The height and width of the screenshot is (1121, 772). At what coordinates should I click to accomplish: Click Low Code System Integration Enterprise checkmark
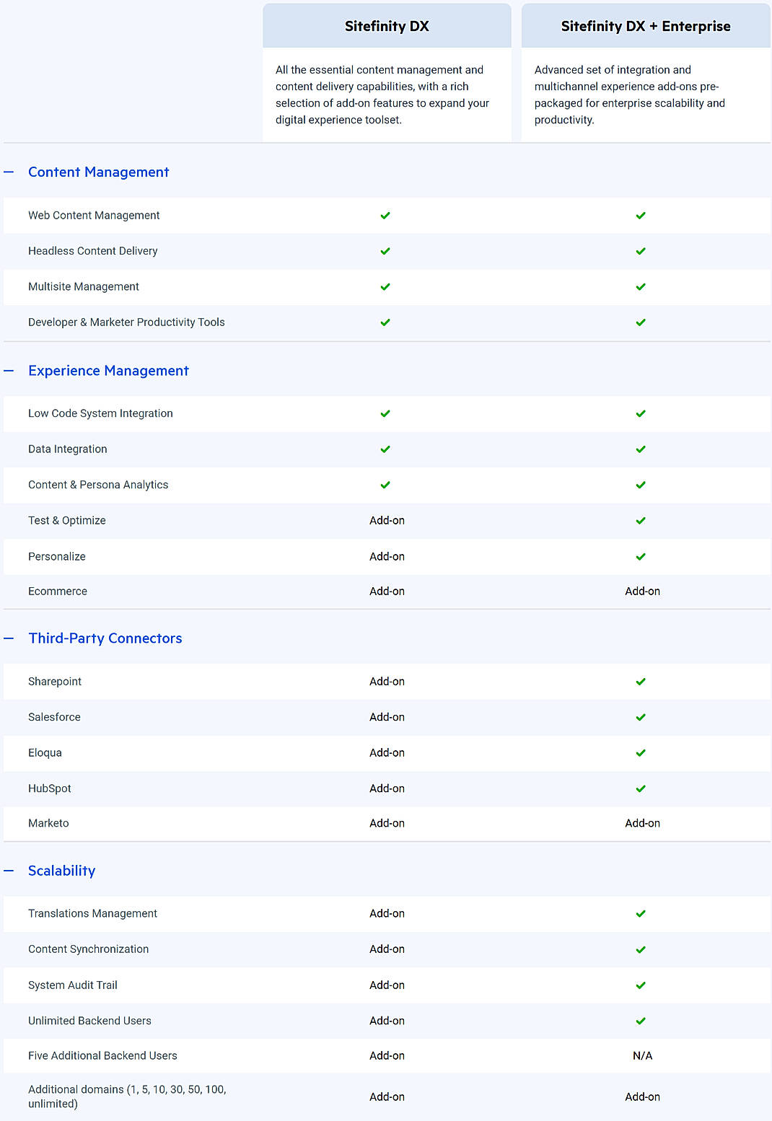[x=641, y=413]
